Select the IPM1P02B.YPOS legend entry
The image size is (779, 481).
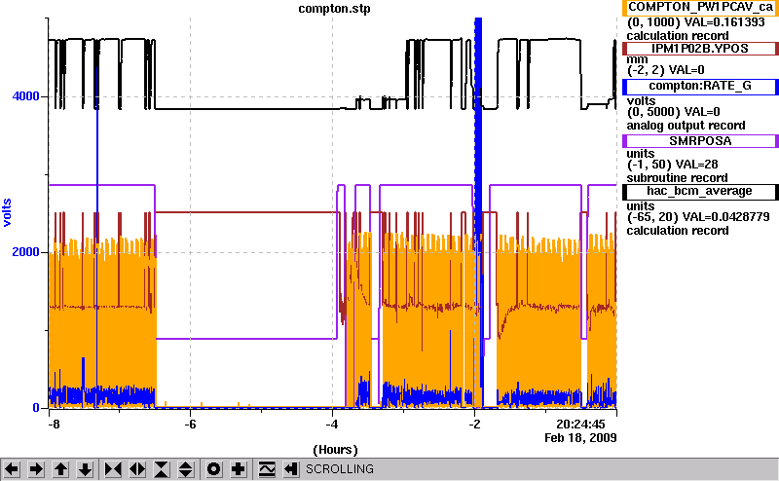(x=699, y=49)
